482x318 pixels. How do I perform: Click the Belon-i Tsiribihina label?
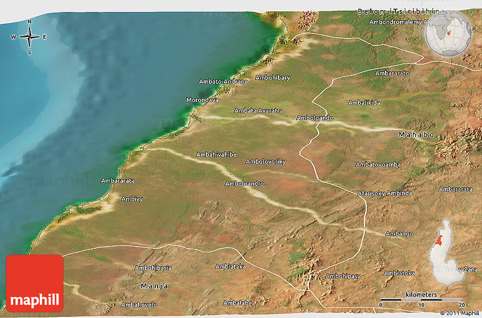pos(399,11)
